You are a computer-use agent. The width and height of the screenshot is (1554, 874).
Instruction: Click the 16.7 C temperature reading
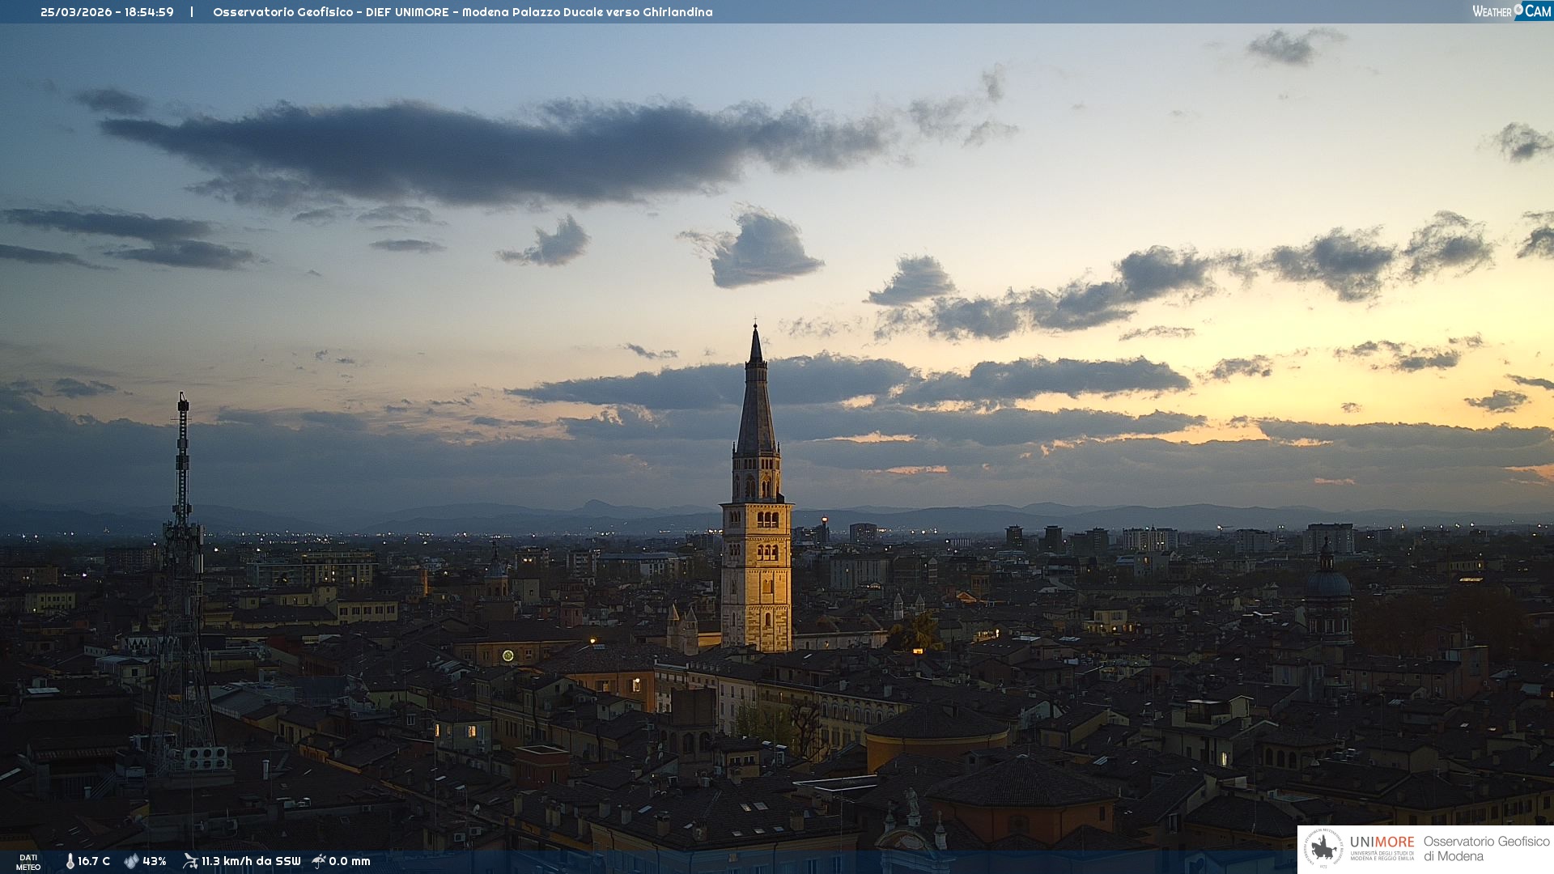tap(94, 861)
